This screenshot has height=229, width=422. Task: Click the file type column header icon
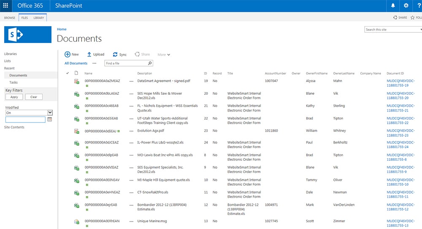(x=76, y=73)
